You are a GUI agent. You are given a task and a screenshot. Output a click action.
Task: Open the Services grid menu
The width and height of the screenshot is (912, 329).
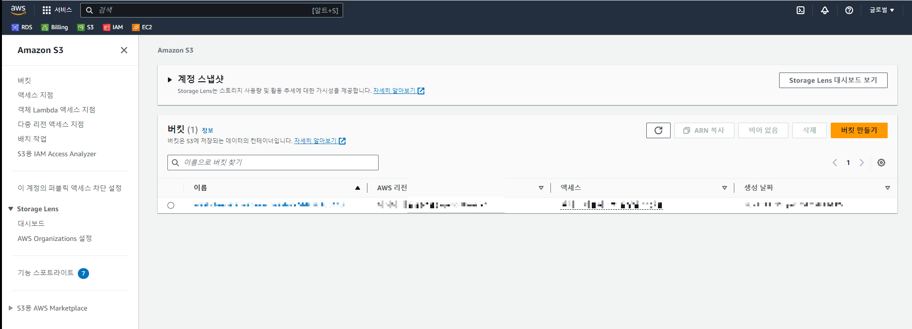(x=57, y=10)
